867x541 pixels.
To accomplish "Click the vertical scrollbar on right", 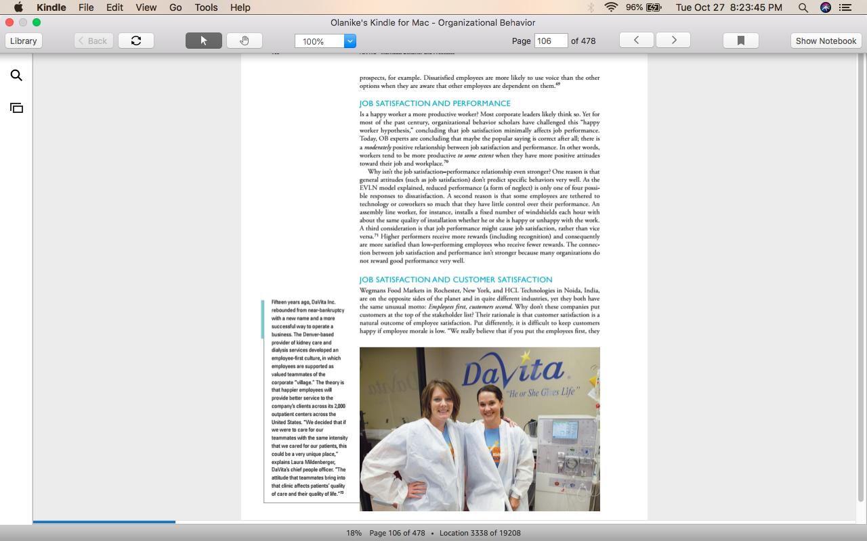I will pos(861,277).
